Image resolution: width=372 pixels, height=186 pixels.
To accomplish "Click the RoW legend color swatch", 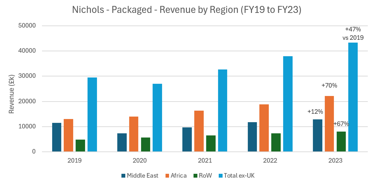I will [195, 176].
